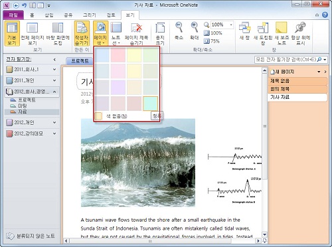332x247 pixels.
Task: Select the 프로젝트 section tab
Action: coord(80,61)
